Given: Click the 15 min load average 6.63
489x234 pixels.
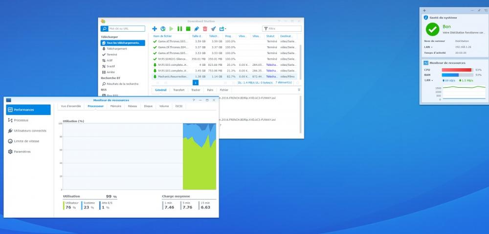Looking at the screenshot, I should point(205,205).
